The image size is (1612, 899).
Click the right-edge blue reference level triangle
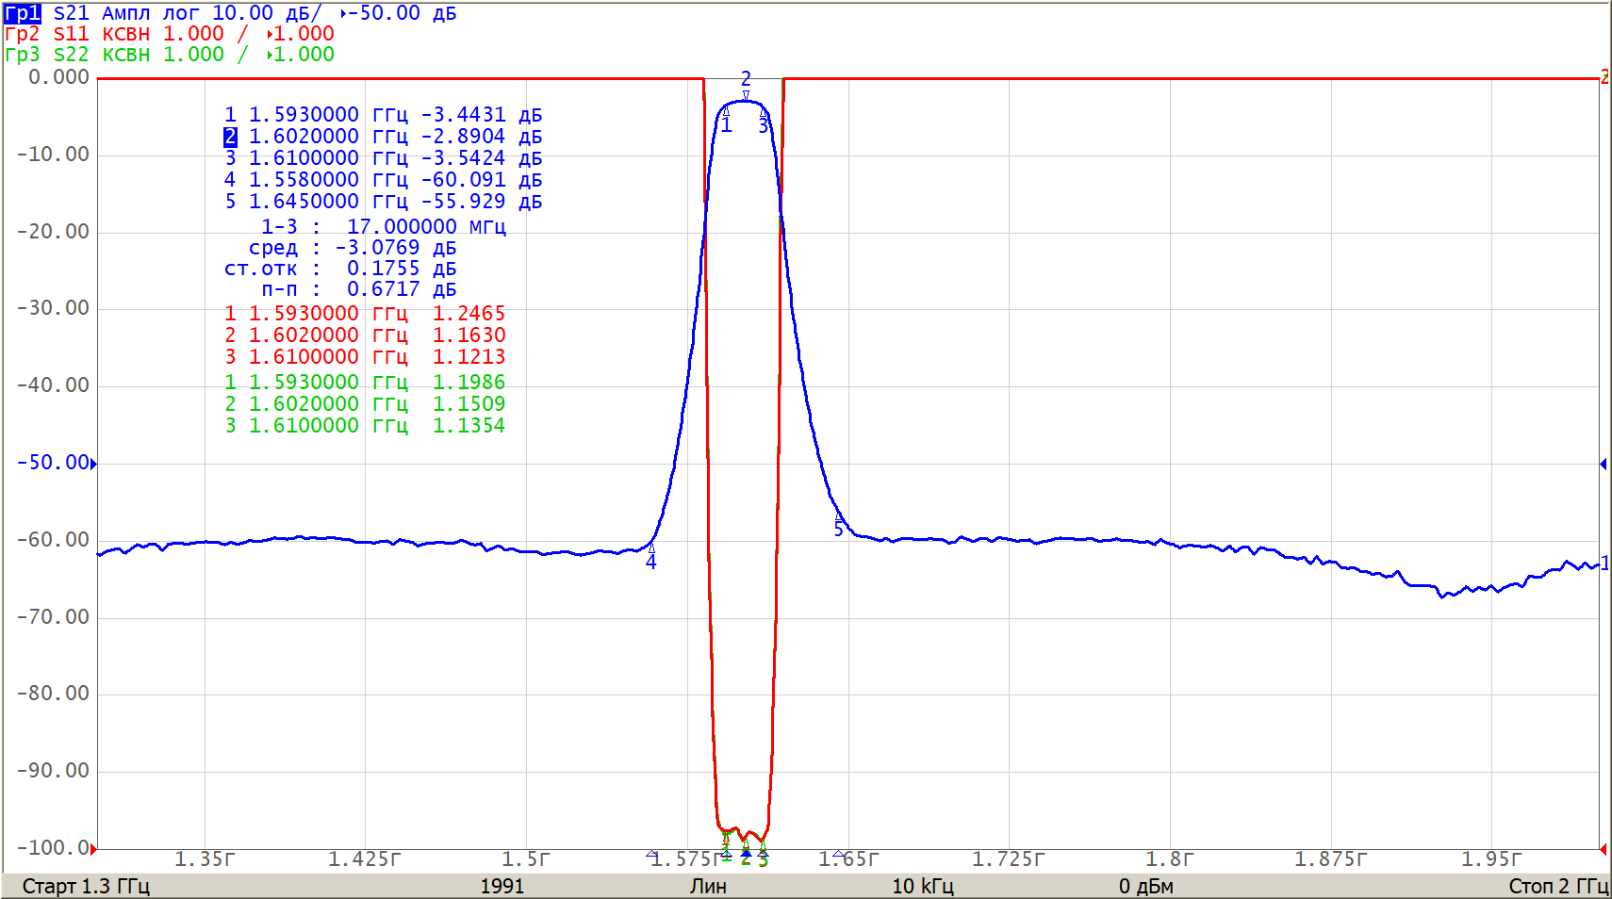point(1603,464)
